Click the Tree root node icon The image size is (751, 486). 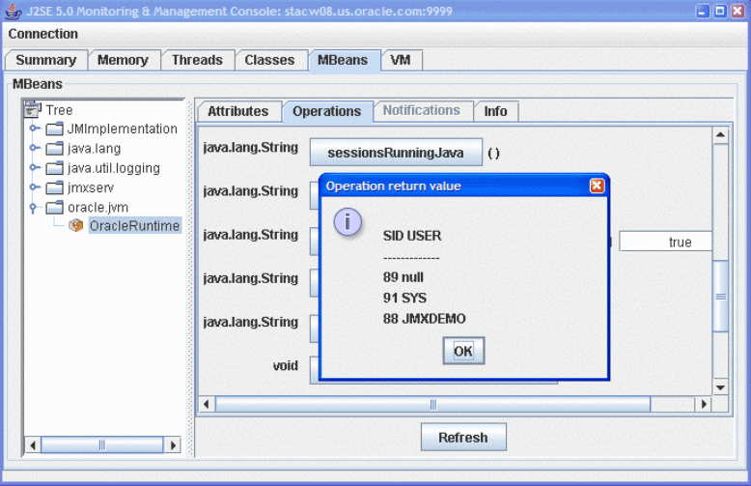33,110
